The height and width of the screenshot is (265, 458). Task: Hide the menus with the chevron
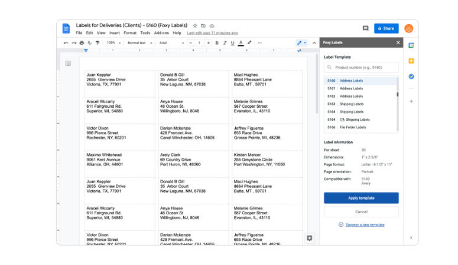314,43
